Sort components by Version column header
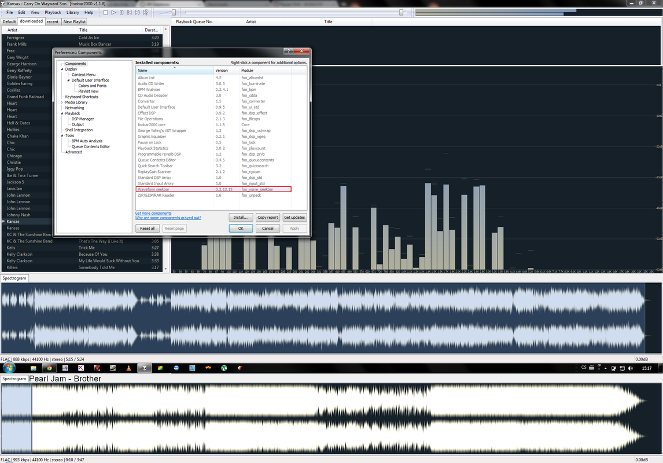This screenshot has height=463, width=663. coord(227,71)
